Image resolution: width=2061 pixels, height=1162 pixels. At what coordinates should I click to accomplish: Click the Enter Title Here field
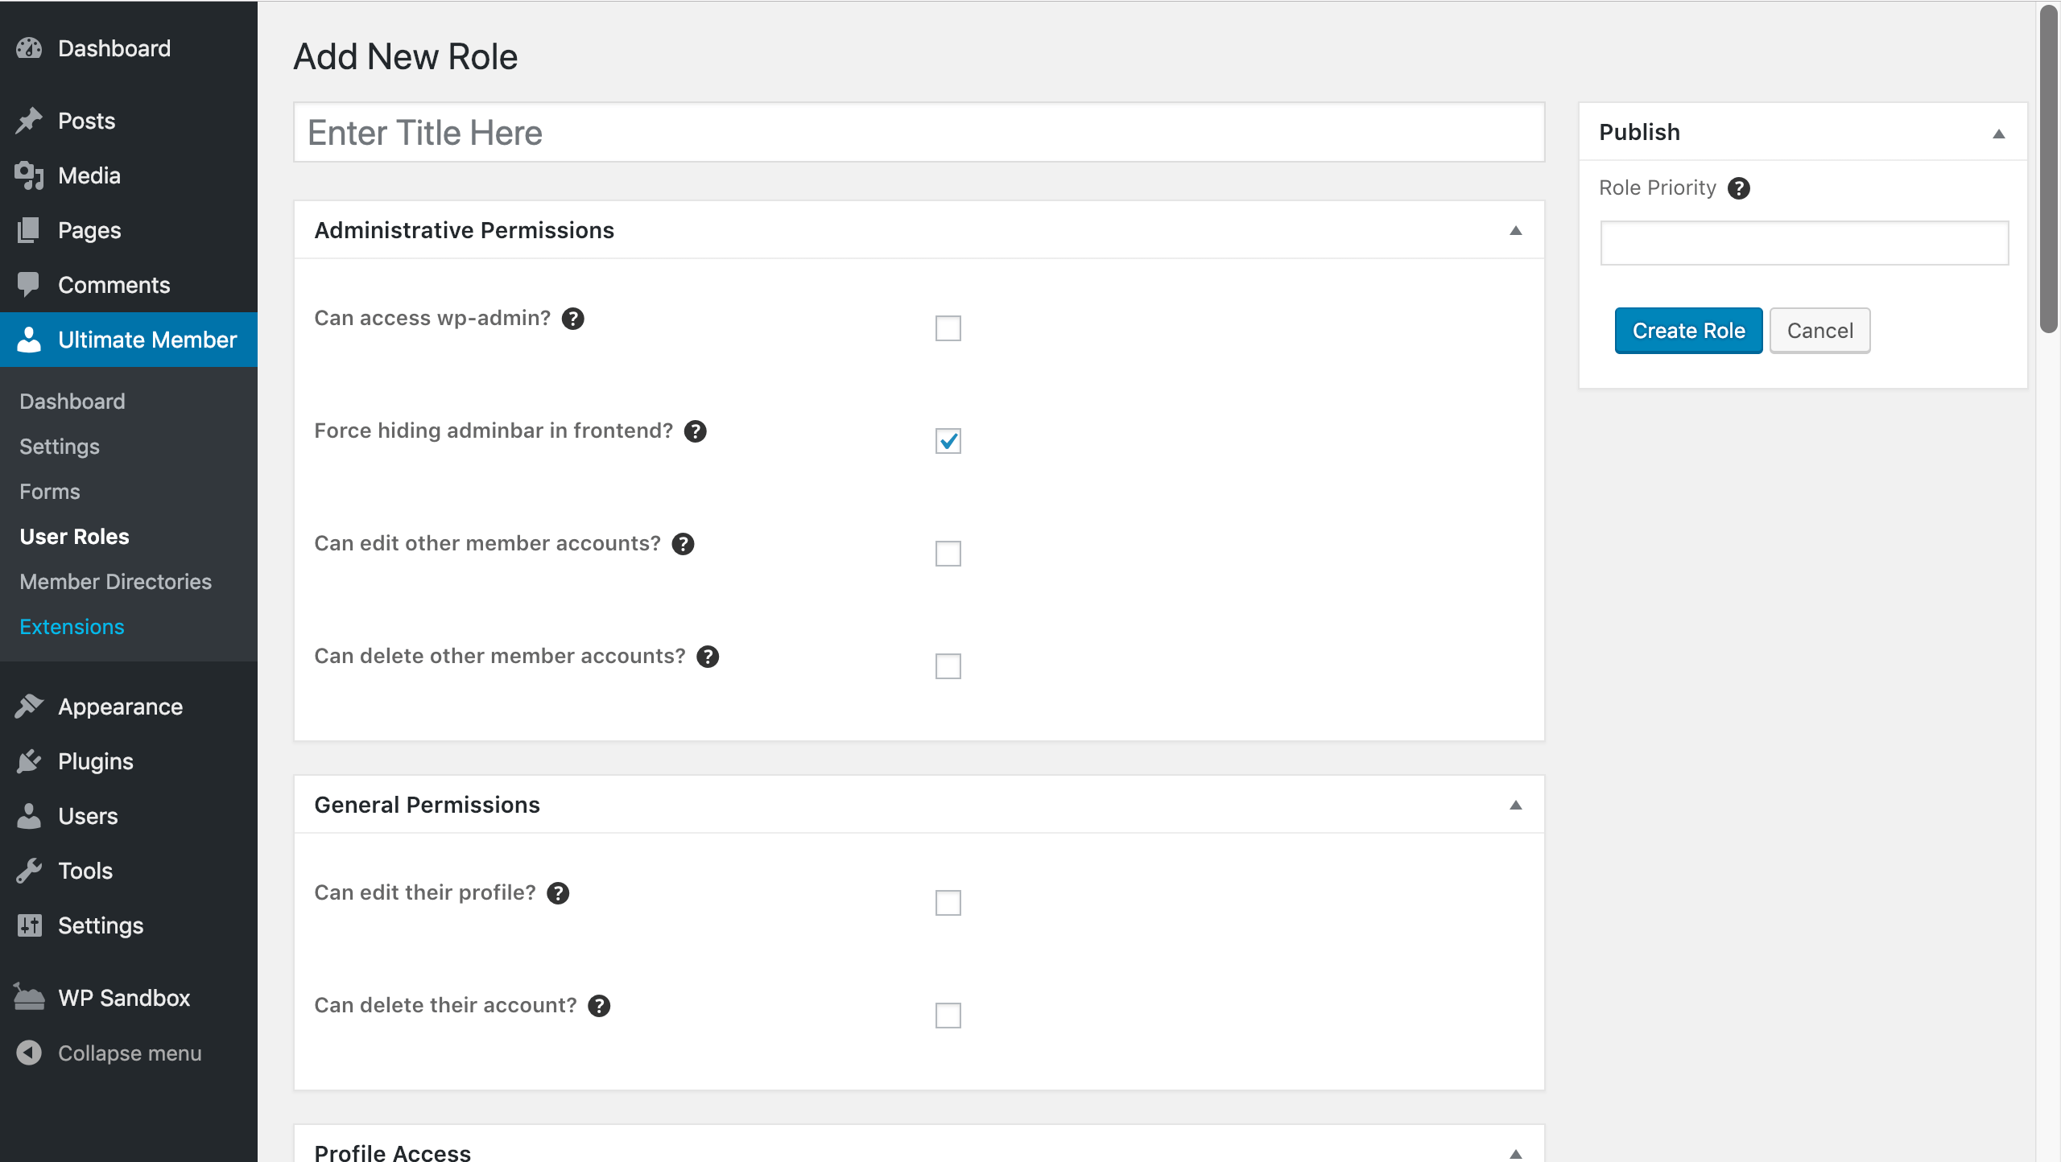(x=918, y=133)
